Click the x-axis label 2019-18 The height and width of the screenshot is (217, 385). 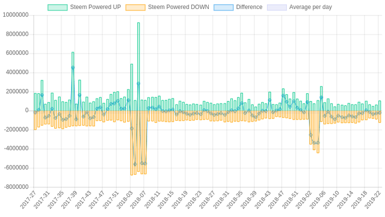click(x=359, y=200)
